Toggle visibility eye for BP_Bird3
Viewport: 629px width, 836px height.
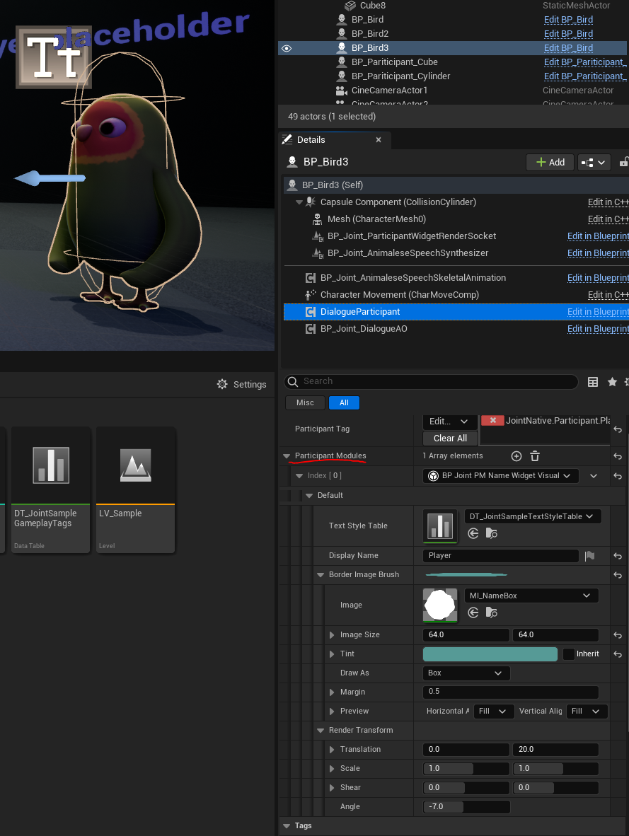tap(287, 48)
